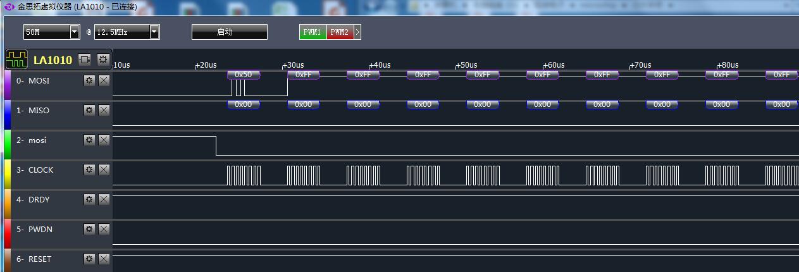799x272 pixels.
Task: Remove the 0- MOSI channel with X
Action: pos(104,80)
